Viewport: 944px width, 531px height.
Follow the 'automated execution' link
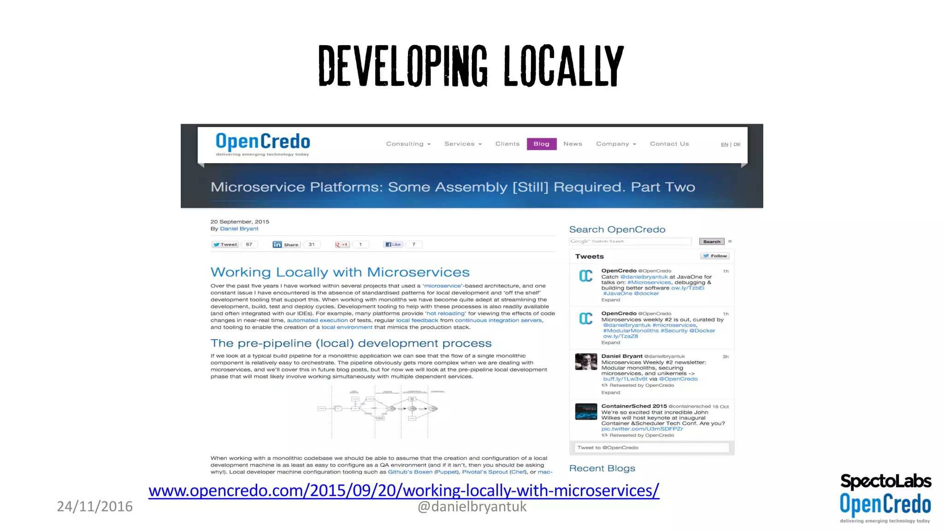317,320
